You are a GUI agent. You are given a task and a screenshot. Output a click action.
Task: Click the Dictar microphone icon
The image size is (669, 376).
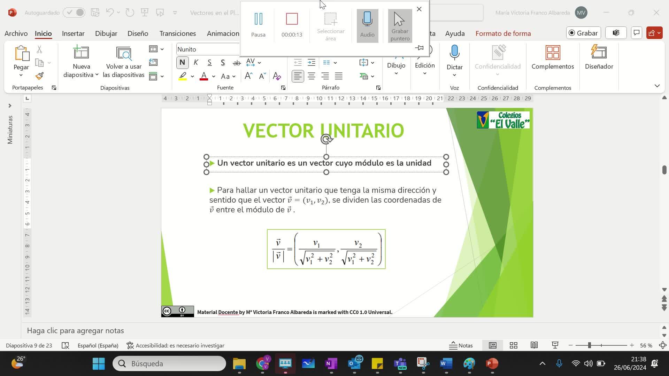[x=454, y=53]
